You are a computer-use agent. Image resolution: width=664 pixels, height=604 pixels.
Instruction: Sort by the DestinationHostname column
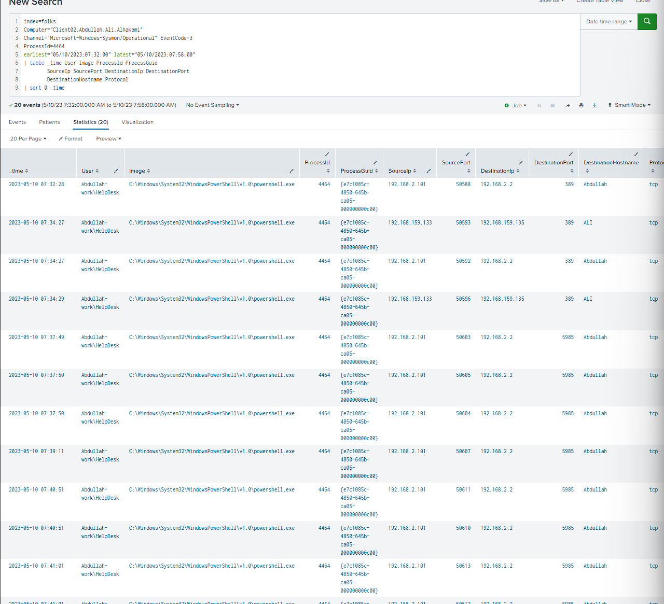[611, 166]
